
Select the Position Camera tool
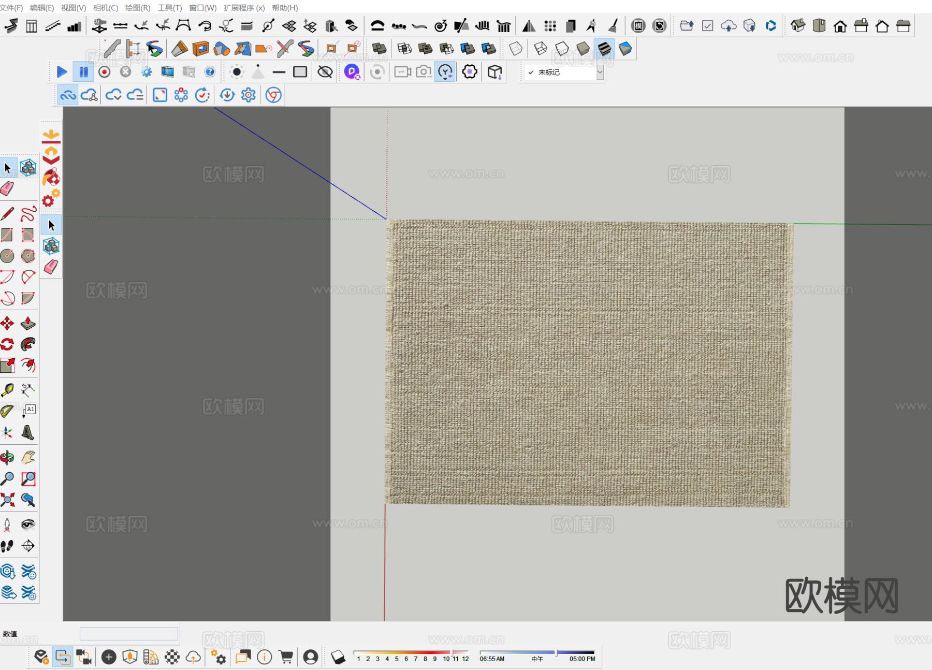click(7, 525)
